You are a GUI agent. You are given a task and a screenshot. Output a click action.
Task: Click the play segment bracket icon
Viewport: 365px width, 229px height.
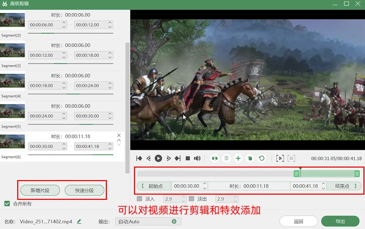click(x=280, y=158)
